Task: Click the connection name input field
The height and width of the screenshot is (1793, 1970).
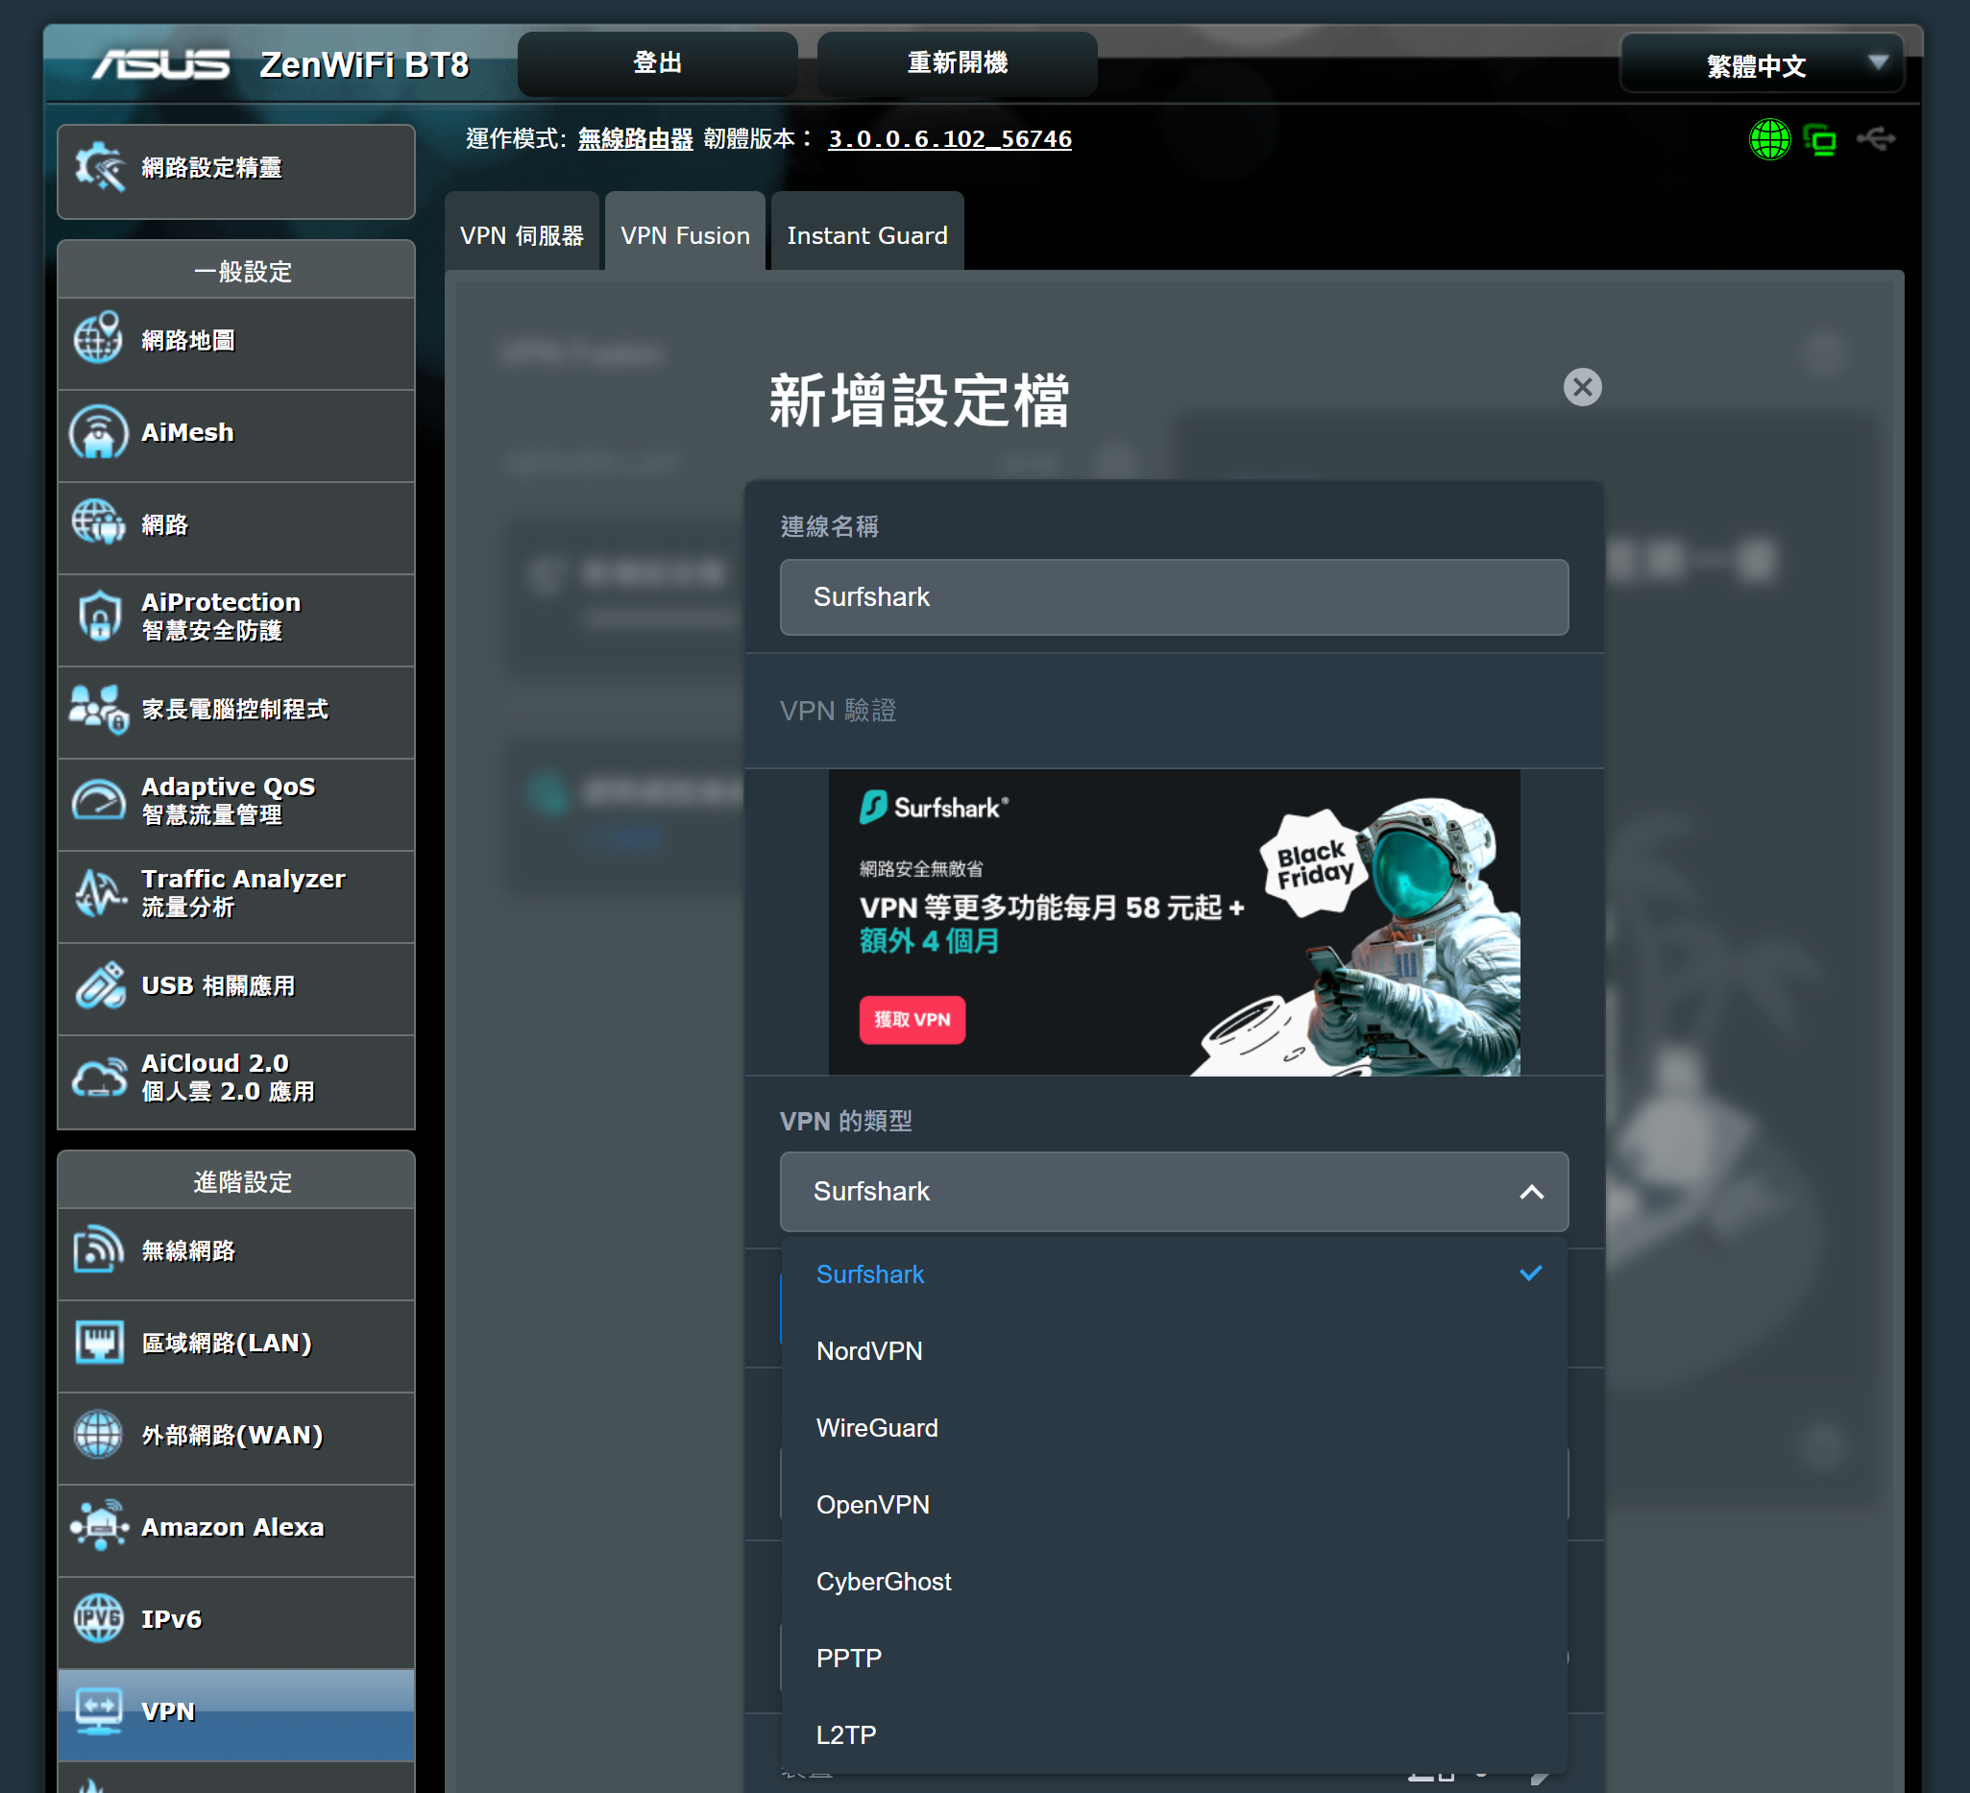Action: (1174, 597)
